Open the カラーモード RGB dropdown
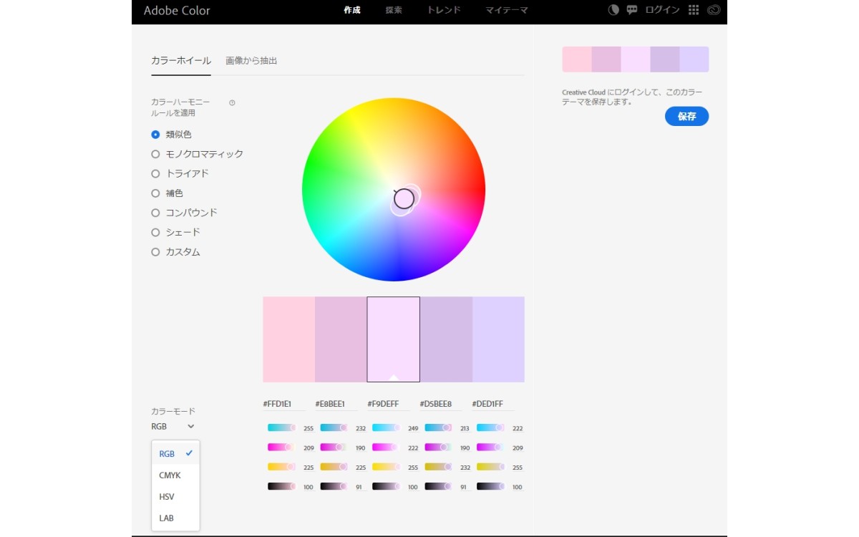 point(173,426)
